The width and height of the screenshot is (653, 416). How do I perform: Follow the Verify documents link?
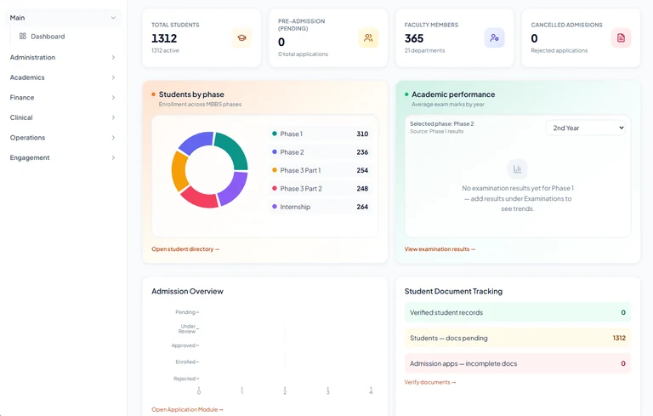[430, 382]
